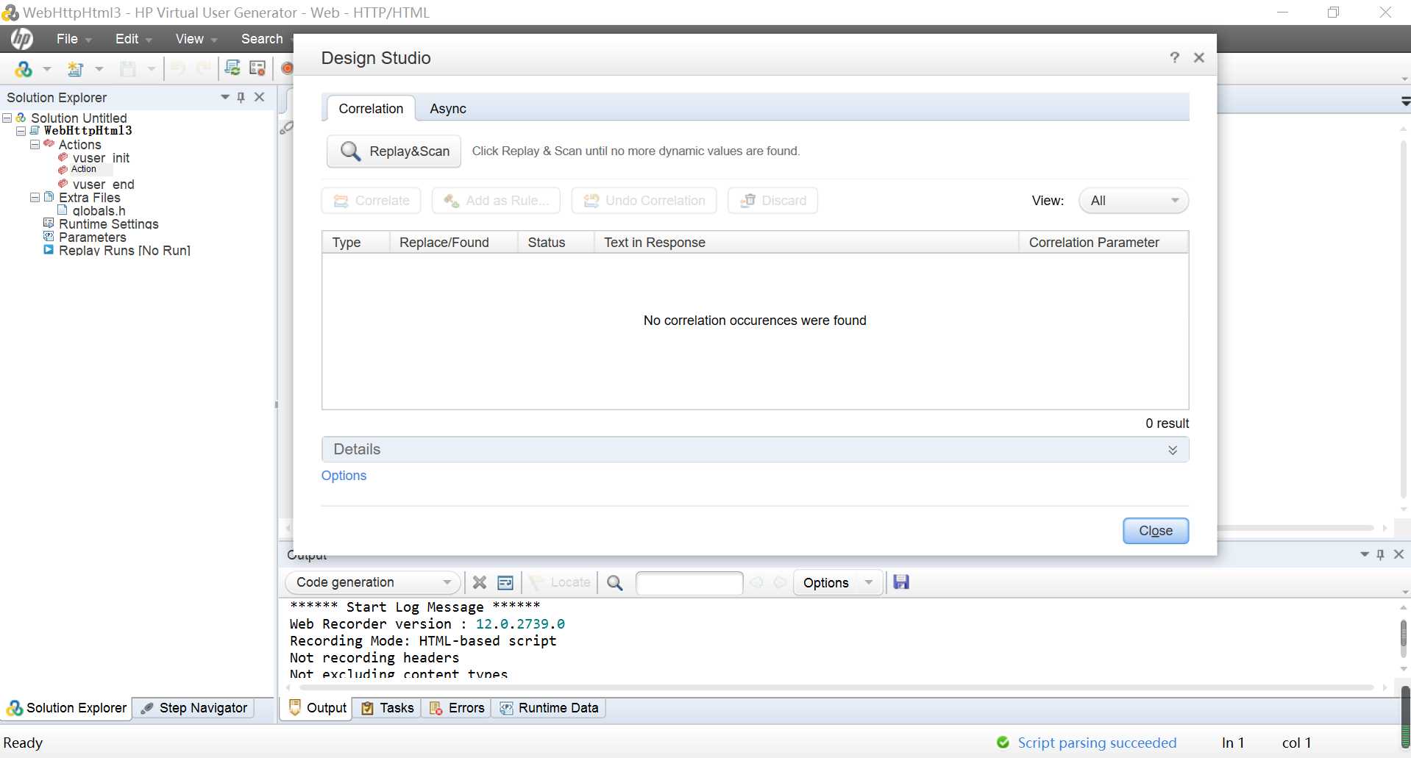Open the Edit menu

click(133, 39)
